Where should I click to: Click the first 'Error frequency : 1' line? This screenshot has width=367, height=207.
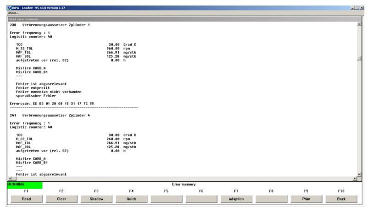point(30,33)
